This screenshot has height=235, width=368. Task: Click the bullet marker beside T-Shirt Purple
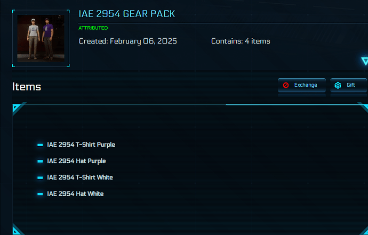click(40, 145)
